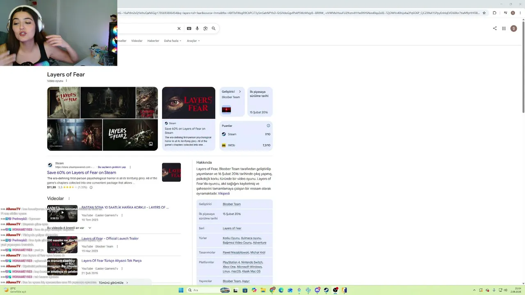Open the Araçlar dropdown
525x295 pixels.
pyautogui.click(x=193, y=41)
